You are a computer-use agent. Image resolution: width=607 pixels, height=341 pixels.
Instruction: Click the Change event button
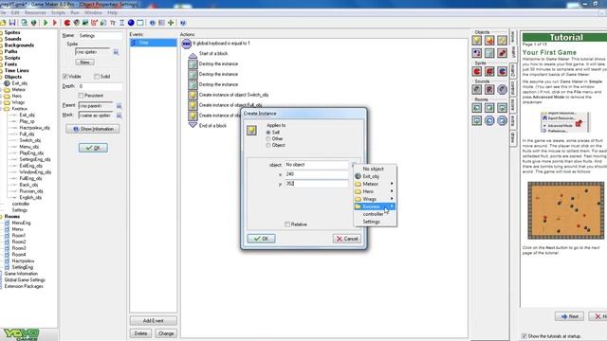(x=166, y=333)
